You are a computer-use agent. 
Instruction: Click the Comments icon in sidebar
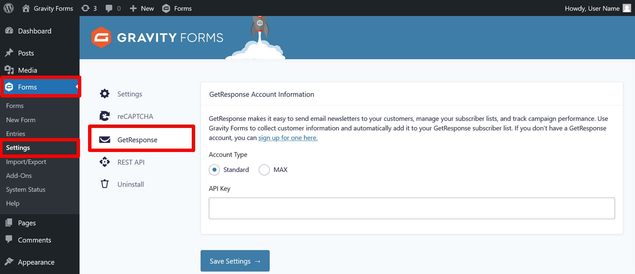tap(9, 239)
